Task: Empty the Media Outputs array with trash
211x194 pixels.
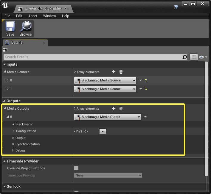Action: click(121, 108)
